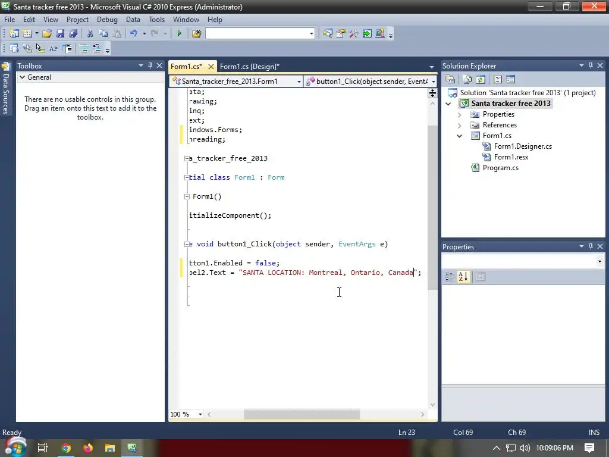Click View Code in Solution Explorer toolbar
Image resolution: width=609 pixels, height=457 pixels.
pyautogui.click(x=498, y=79)
